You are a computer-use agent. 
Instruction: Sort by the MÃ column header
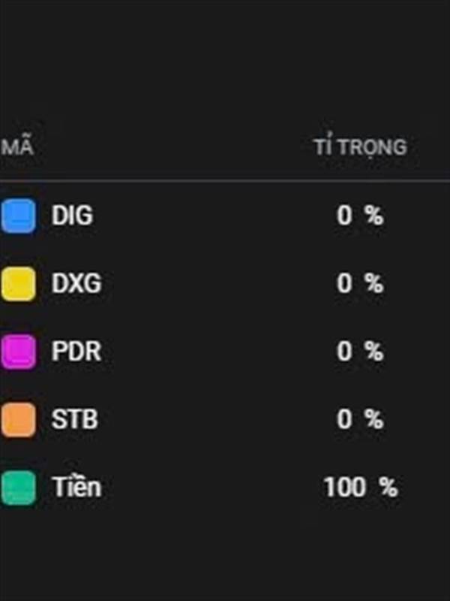(x=17, y=147)
